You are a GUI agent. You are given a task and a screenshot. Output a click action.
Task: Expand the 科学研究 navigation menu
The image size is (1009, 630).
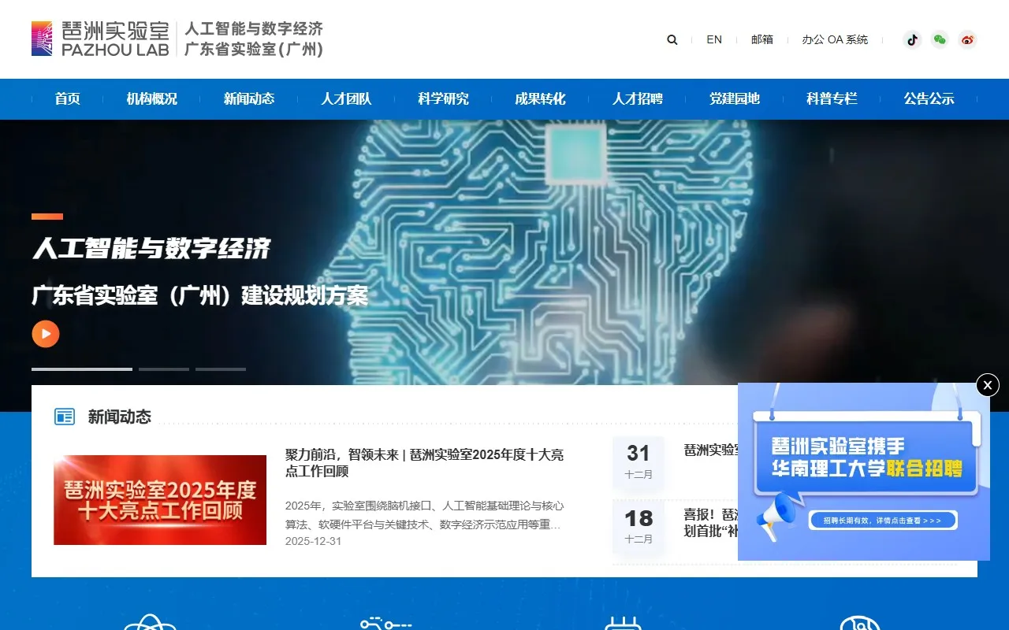pos(442,98)
